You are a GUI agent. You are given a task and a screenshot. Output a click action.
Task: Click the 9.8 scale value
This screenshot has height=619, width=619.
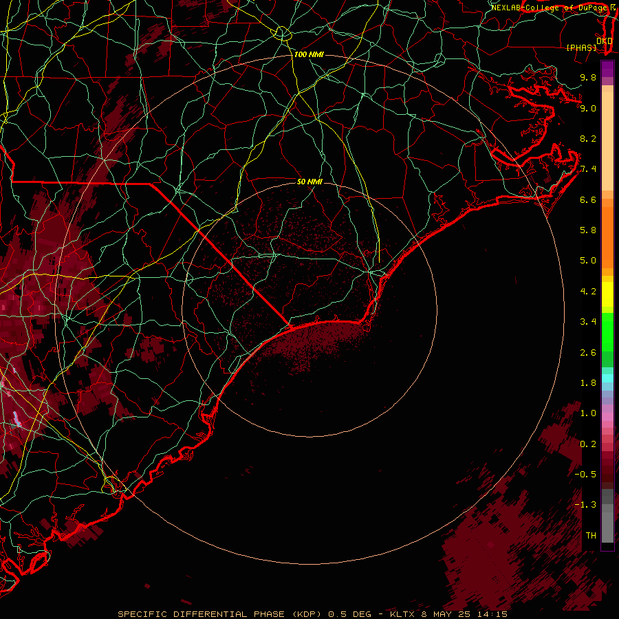tap(588, 77)
